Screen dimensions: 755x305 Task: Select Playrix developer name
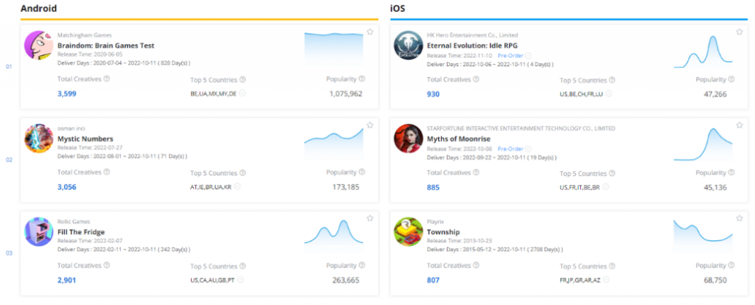tap(434, 222)
